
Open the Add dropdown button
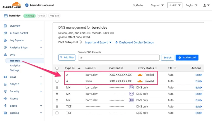tap(175, 5)
